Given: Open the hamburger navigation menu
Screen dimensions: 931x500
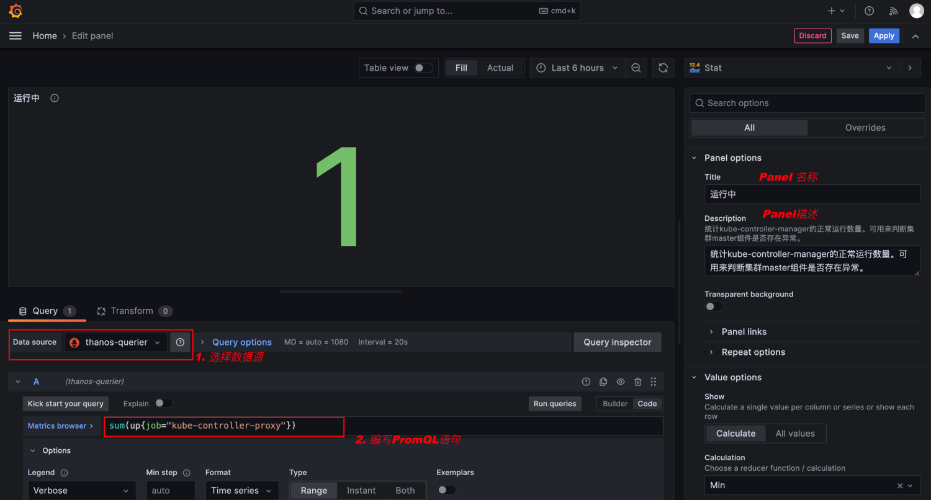Looking at the screenshot, I should tap(16, 36).
